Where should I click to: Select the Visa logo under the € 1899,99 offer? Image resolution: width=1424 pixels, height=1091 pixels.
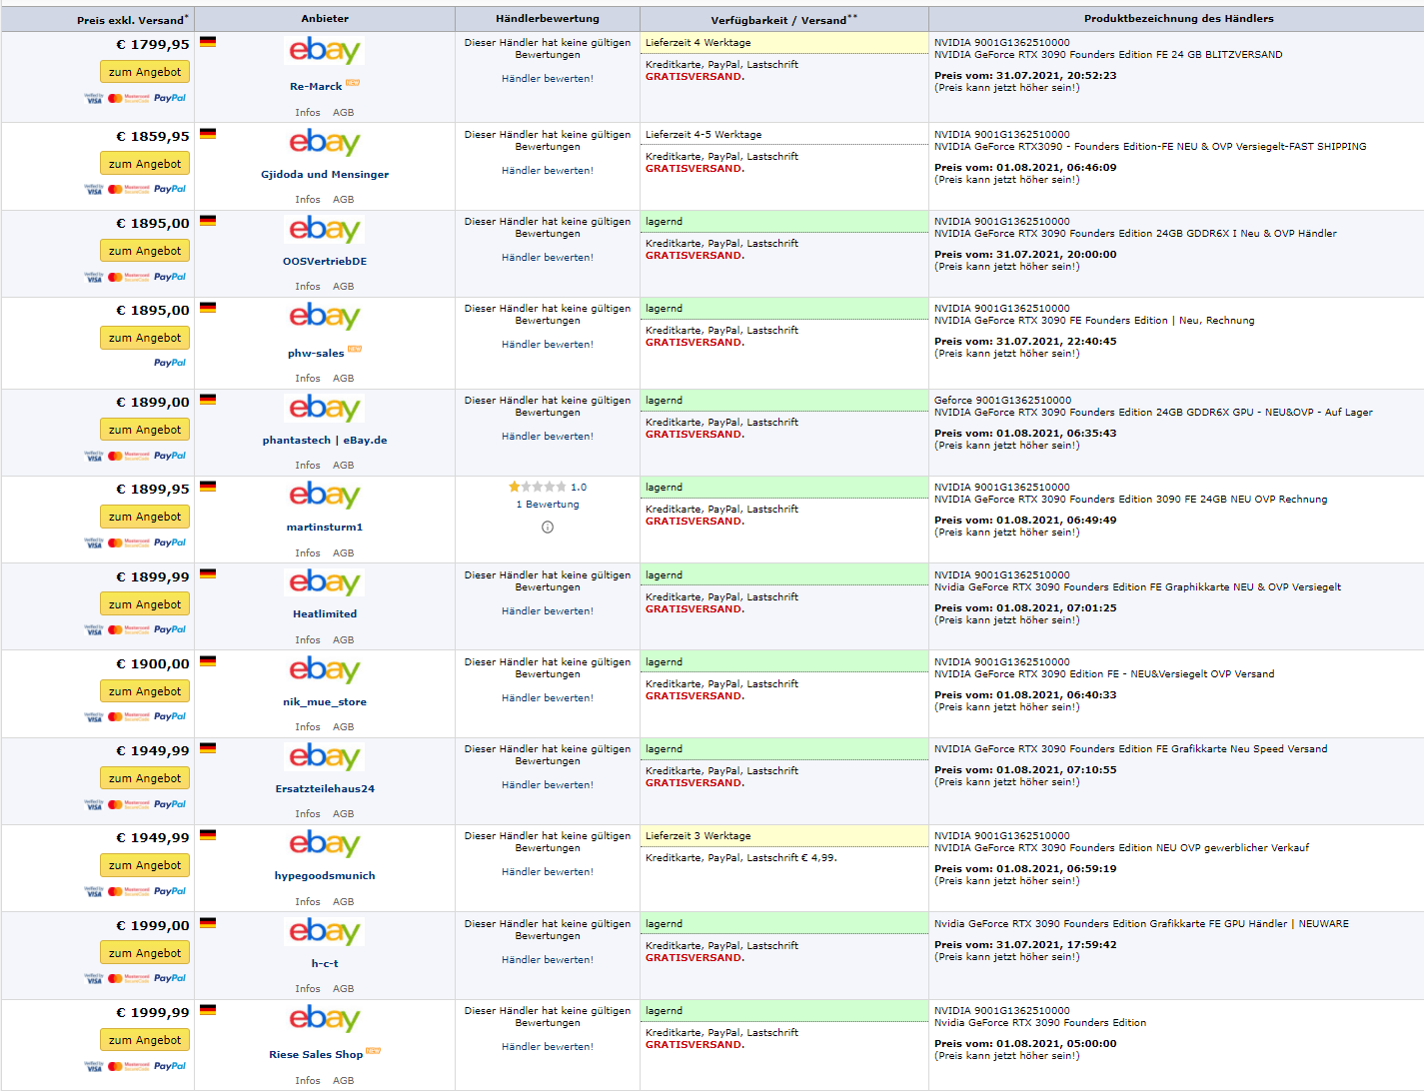coord(94,629)
